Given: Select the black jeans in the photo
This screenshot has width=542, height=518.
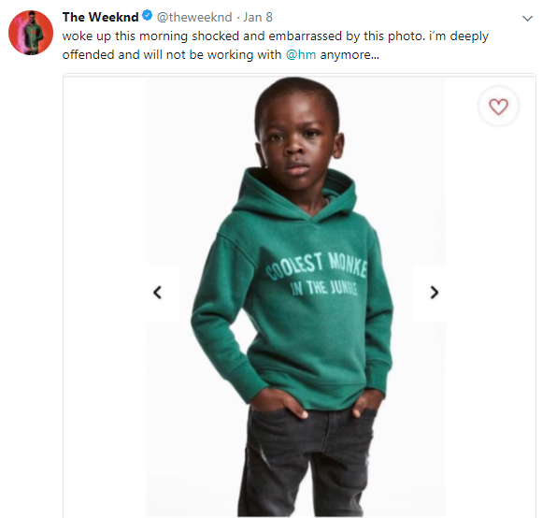Looking at the screenshot, I should [305, 460].
